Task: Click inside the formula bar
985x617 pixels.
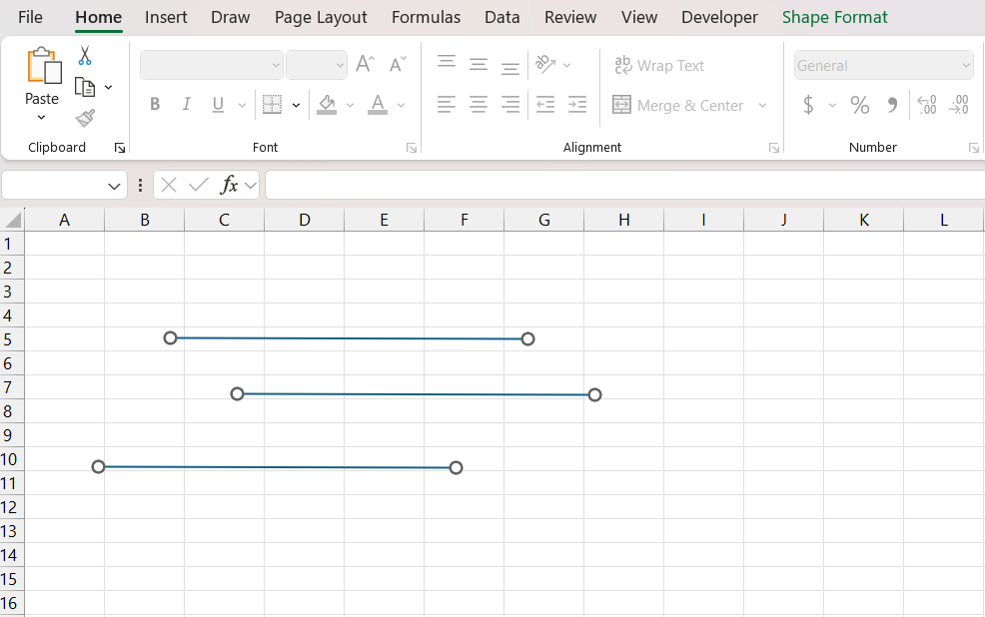Action: coord(625,185)
